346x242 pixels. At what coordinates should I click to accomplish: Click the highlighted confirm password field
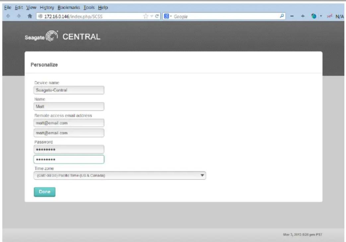pyautogui.click(x=69, y=160)
